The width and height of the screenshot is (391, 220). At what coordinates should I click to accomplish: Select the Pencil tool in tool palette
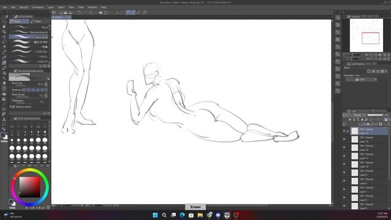(4, 62)
